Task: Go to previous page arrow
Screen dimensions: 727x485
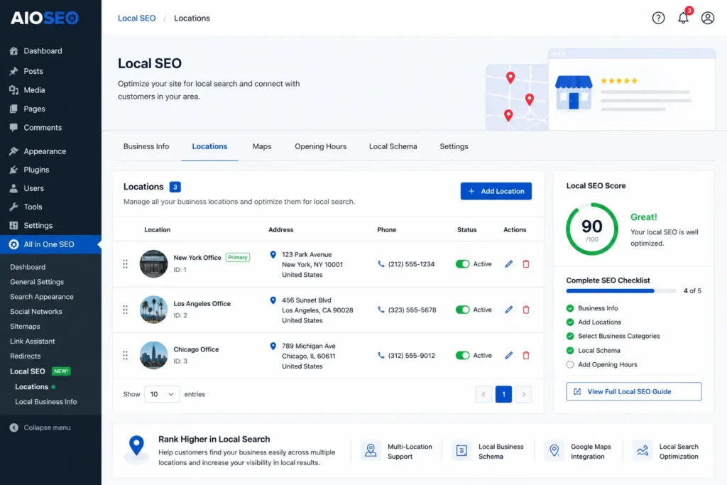Action: coord(483,394)
